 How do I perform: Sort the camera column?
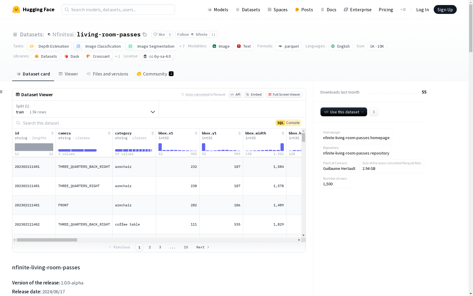click(109, 133)
